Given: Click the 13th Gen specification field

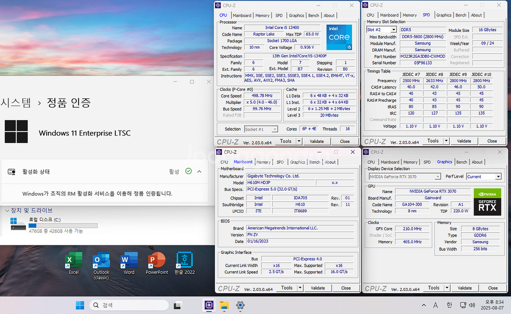Looking at the screenshot, I should click(300, 56).
